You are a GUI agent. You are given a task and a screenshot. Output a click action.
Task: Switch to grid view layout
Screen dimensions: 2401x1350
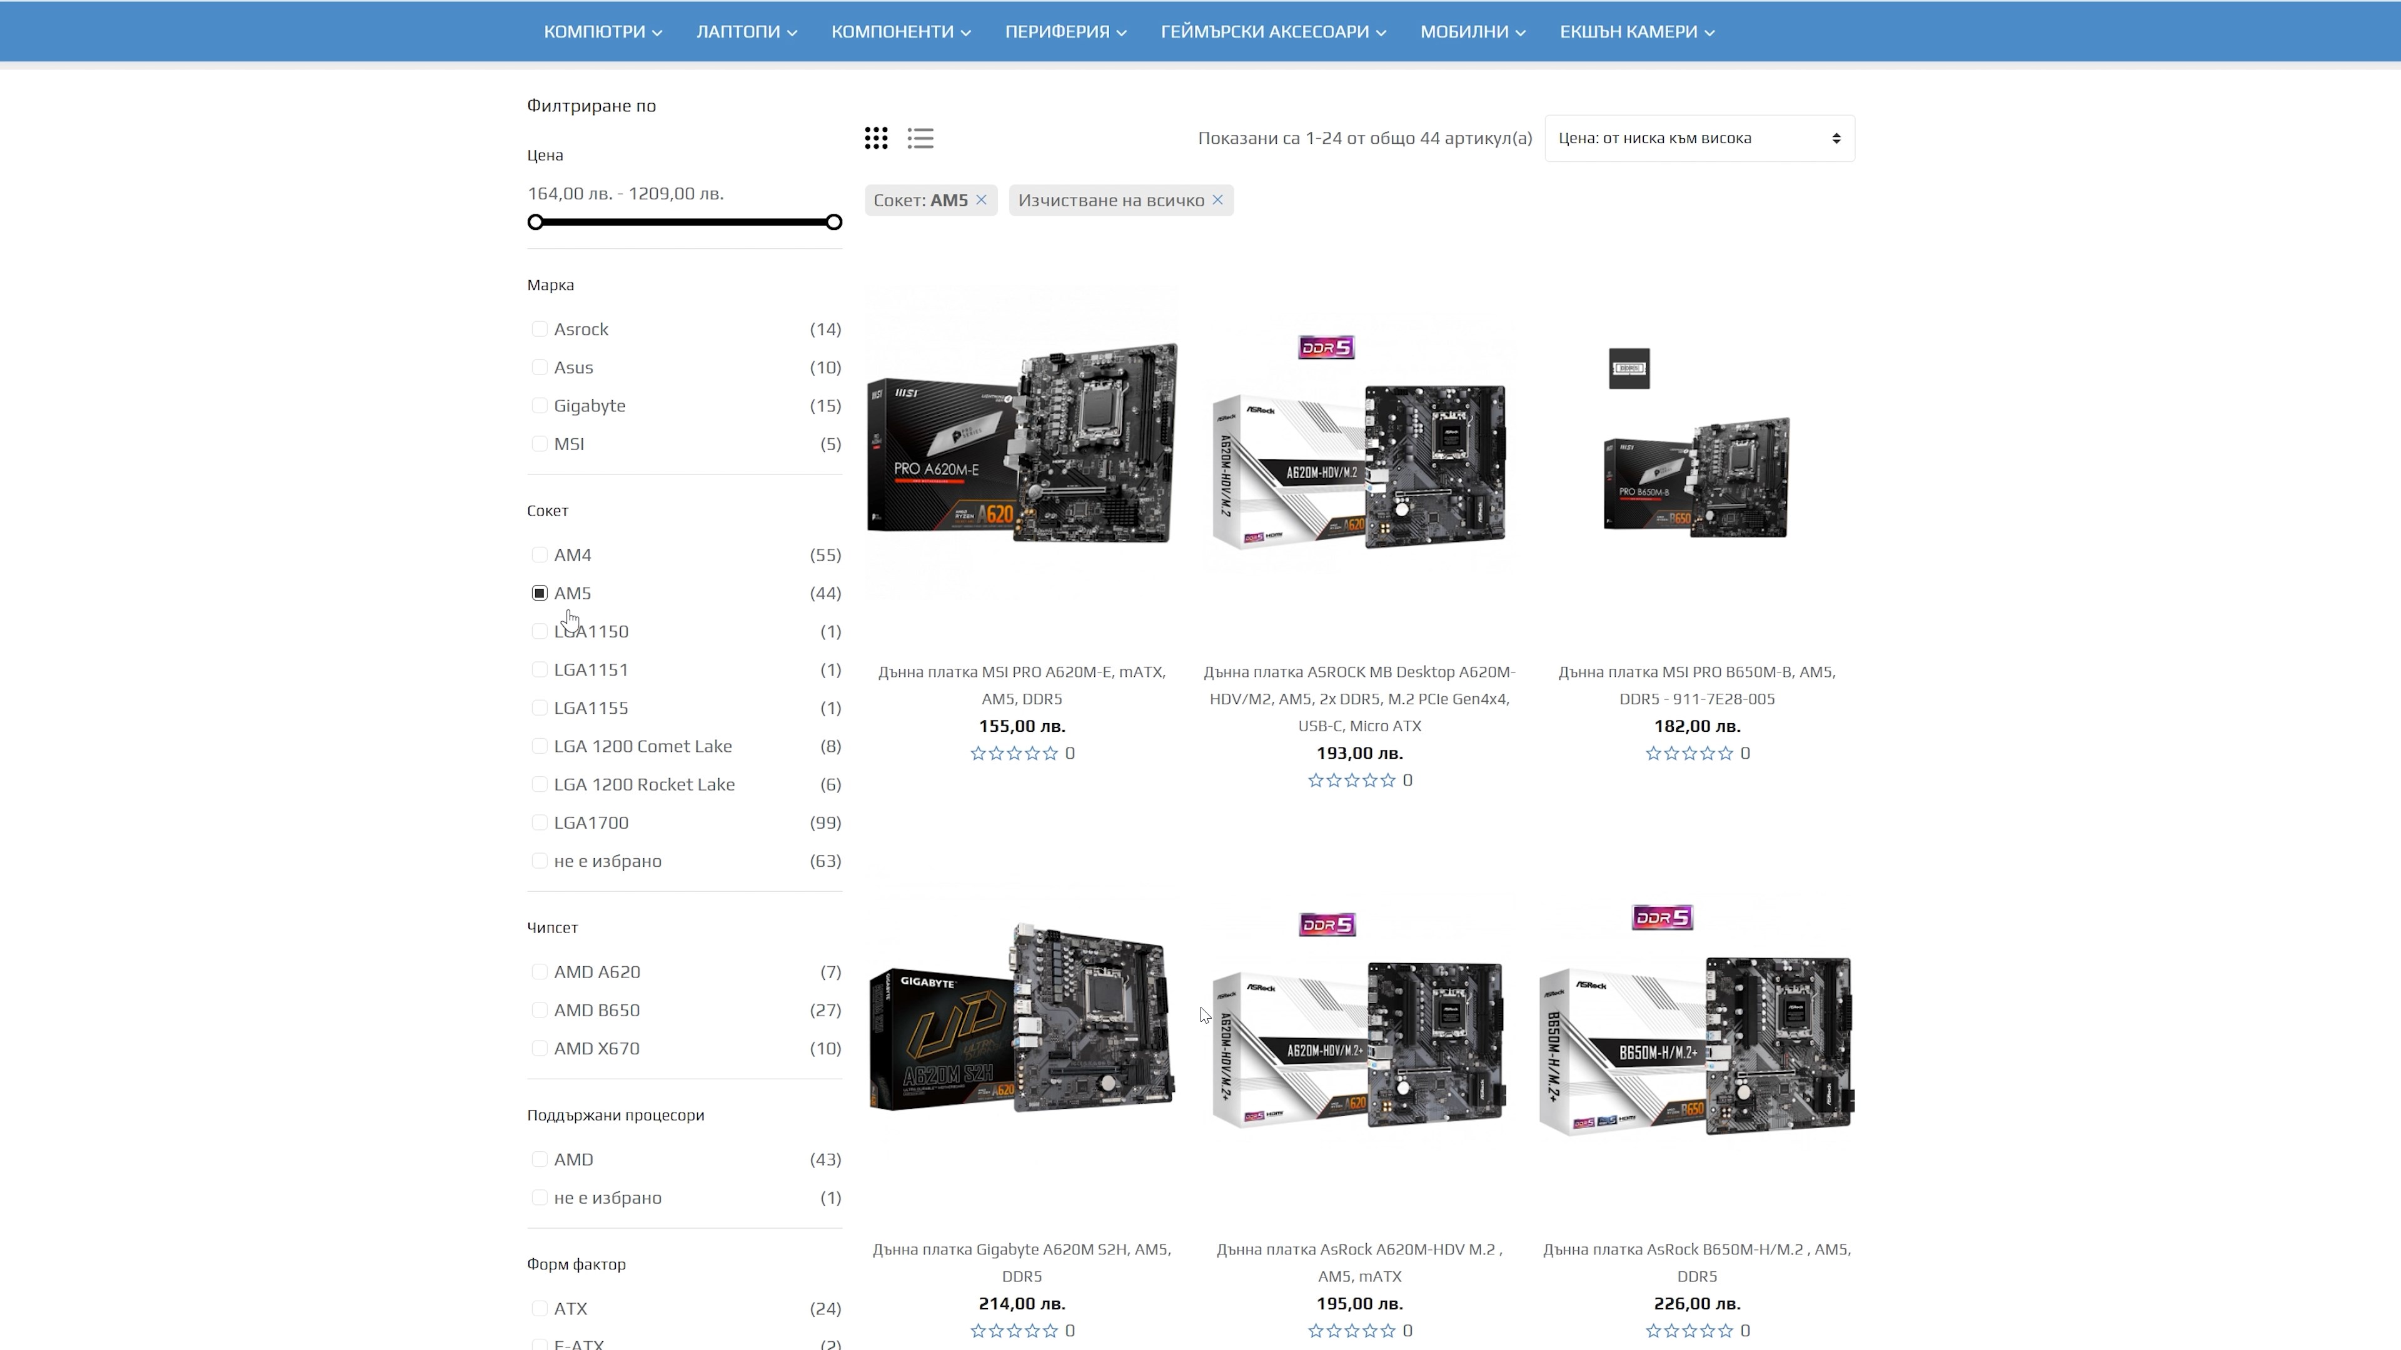[875, 138]
